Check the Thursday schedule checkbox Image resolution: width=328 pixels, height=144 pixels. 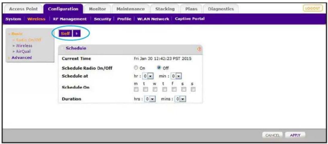click(164, 89)
